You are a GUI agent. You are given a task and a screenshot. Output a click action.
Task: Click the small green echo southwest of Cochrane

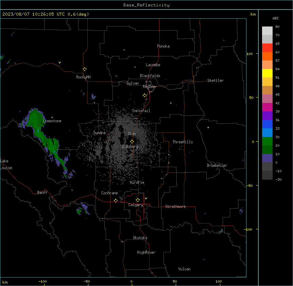click(x=79, y=211)
